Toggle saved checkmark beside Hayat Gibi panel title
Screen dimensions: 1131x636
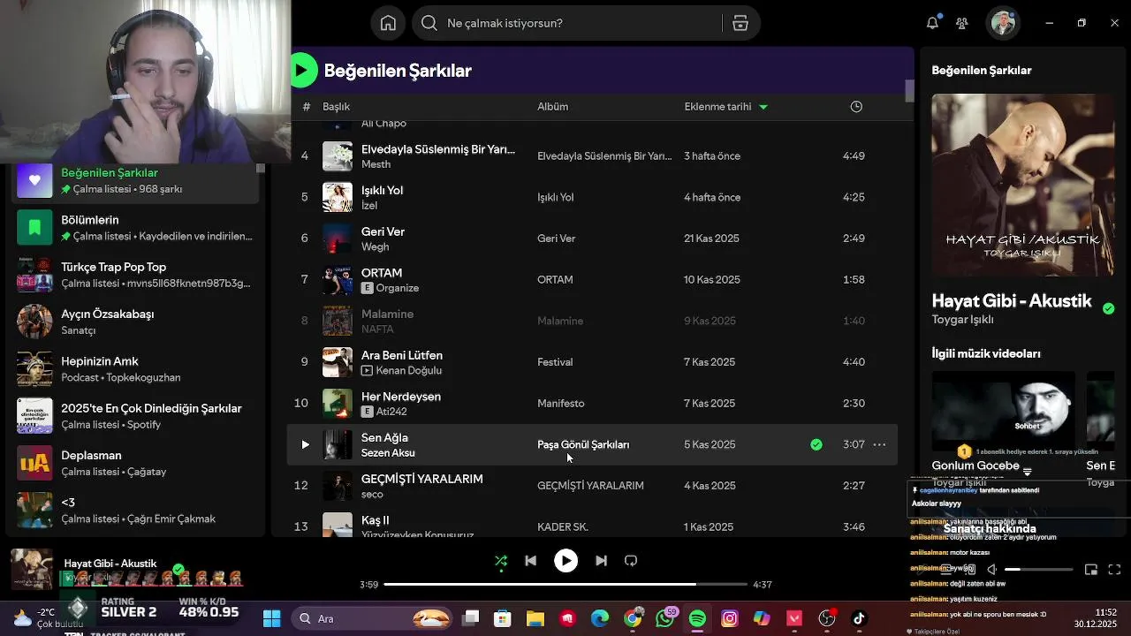point(1108,308)
